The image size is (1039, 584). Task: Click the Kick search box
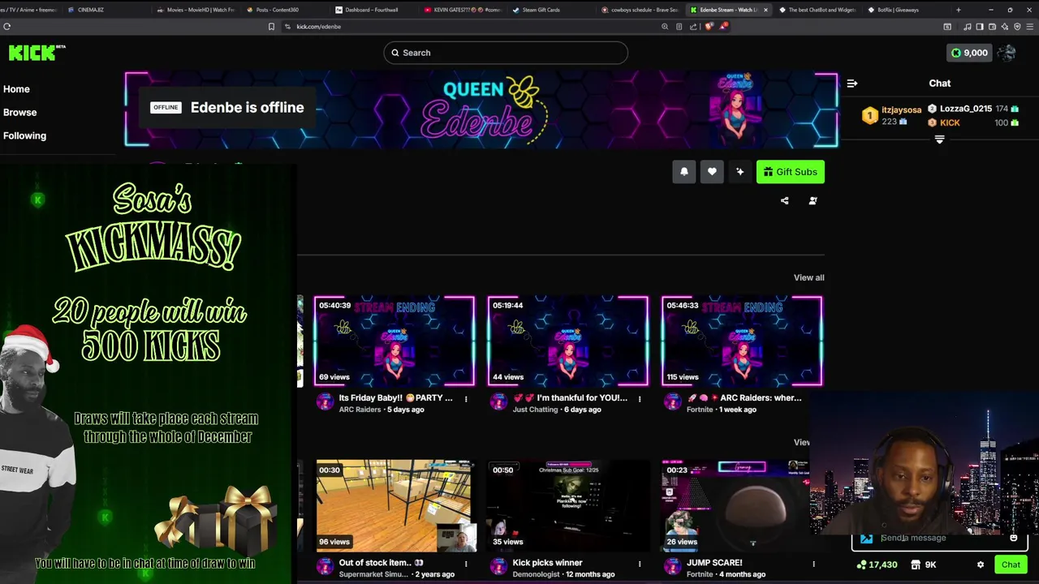pos(506,53)
